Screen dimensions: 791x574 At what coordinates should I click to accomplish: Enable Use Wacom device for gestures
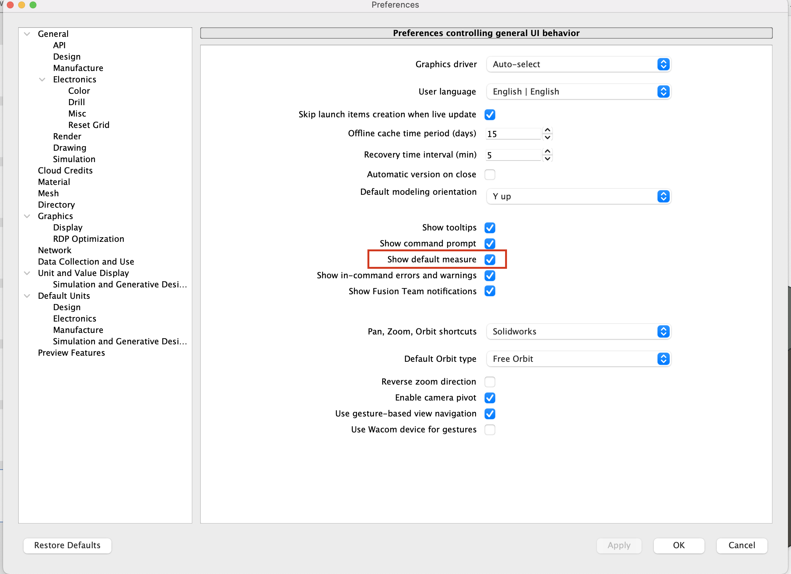490,430
